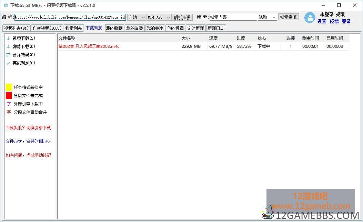
Task: Click the red 分段文件自动合并 legend icon
Action: 9,112
